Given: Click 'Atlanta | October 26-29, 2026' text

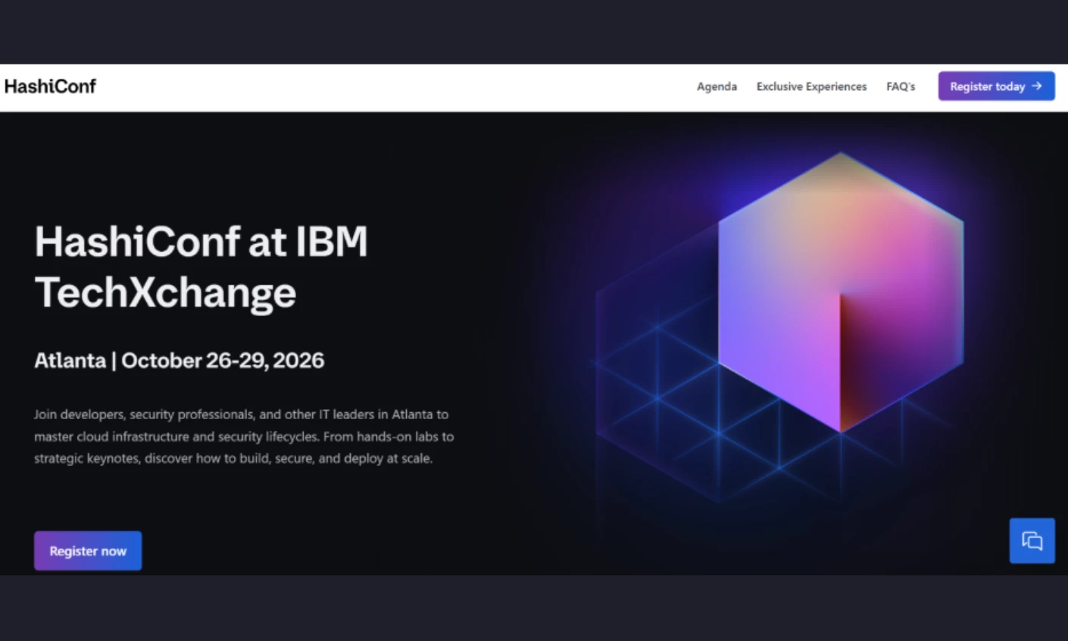Looking at the screenshot, I should coord(179,360).
